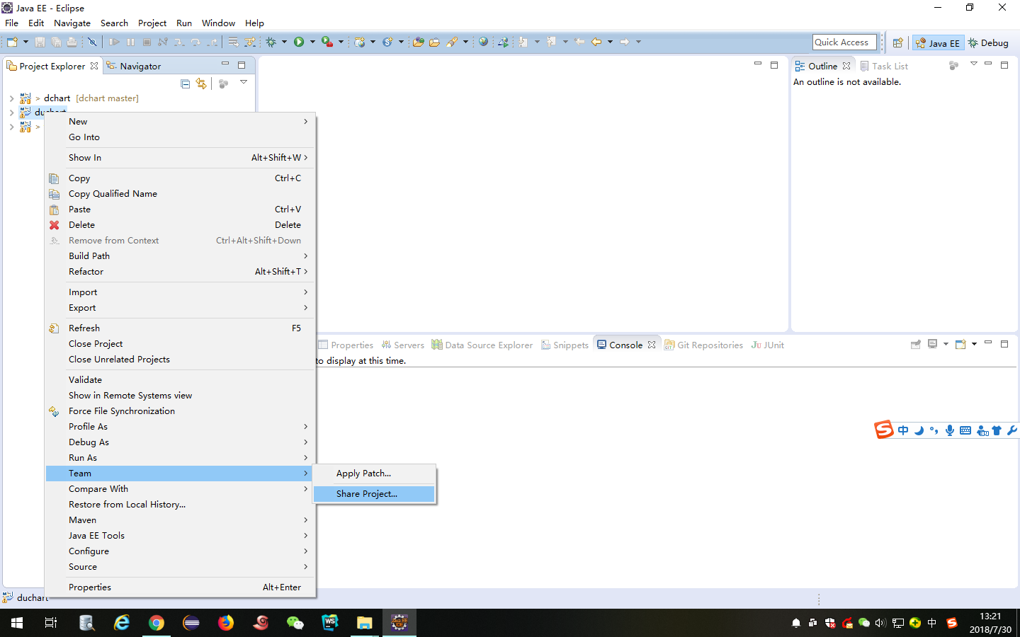Click the Debug bug icon
Image resolution: width=1020 pixels, height=637 pixels.
pyautogui.click(x=271, y=42)
